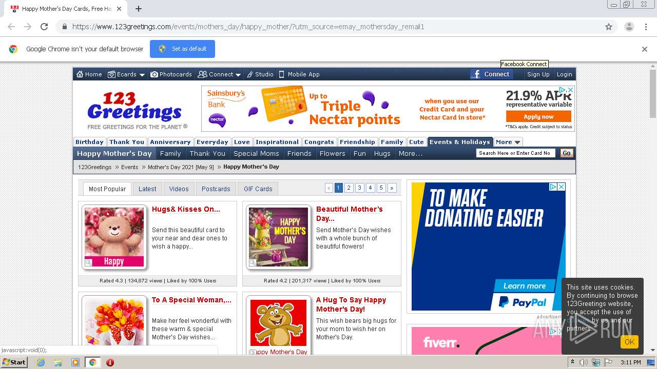Switch to the GIF Cards tab
The width and height of the screenshot is (657, 369).
pos(258,189)
